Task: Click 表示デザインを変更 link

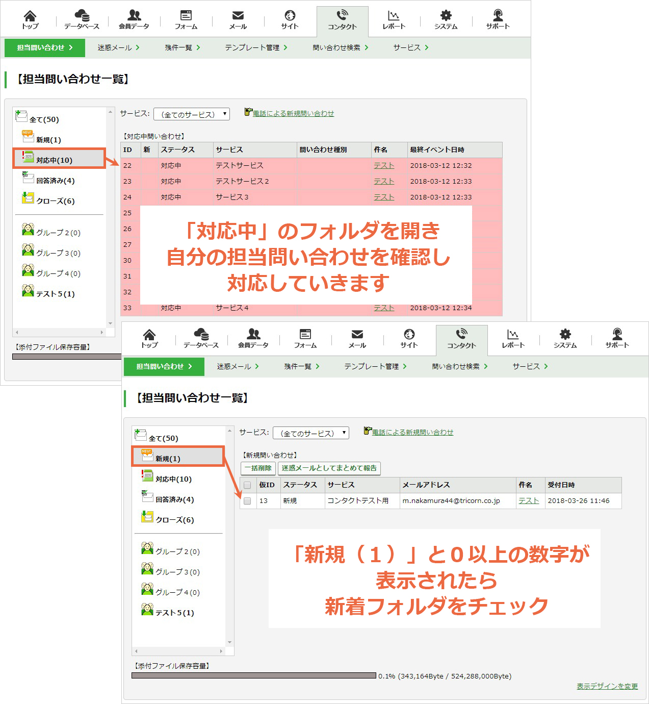Action: (x=607, y=686)
